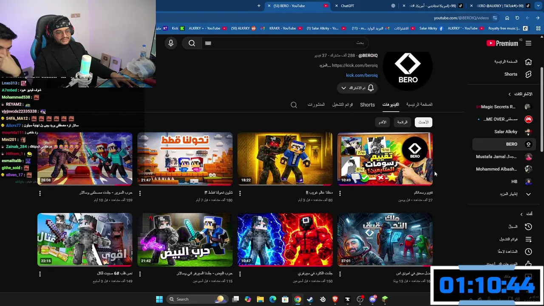This screenshot has width=544, height=306.
Task: Open options menu for 10:47 video
Action: (240, 274)
